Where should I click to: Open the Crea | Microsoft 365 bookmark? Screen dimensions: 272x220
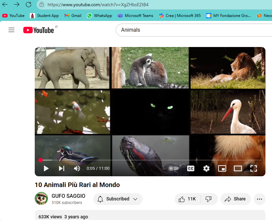coord(180,16)
